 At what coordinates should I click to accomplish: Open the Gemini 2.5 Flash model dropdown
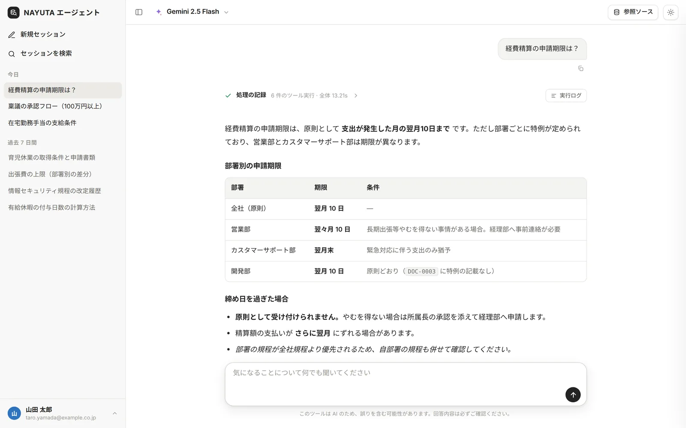tap(193, 12)
